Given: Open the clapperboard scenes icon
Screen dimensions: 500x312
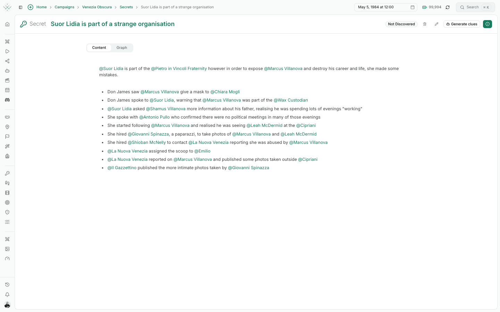Looking at the screenshot, I should pyautogui.click(x=7, y=80).
